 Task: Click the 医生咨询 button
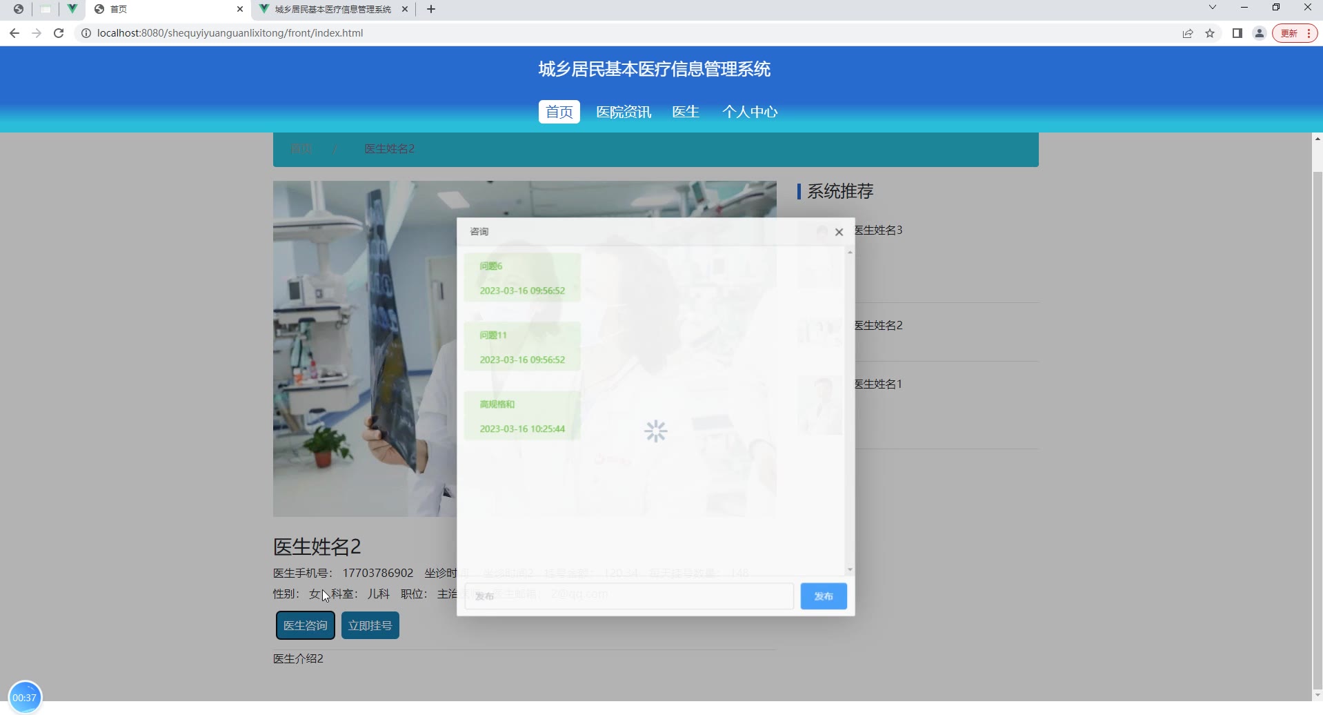[x=306, y=625]
